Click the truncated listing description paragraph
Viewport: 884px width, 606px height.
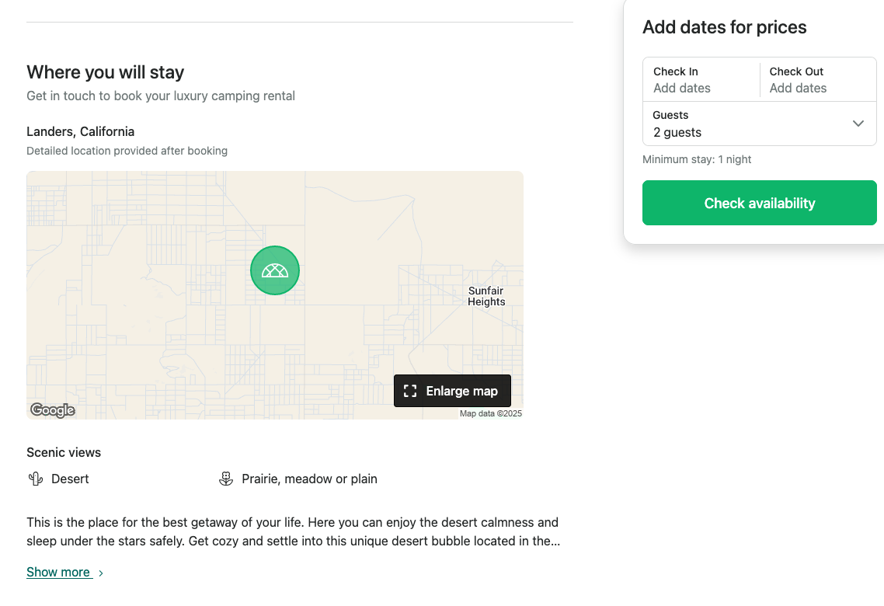pos(293,531)
